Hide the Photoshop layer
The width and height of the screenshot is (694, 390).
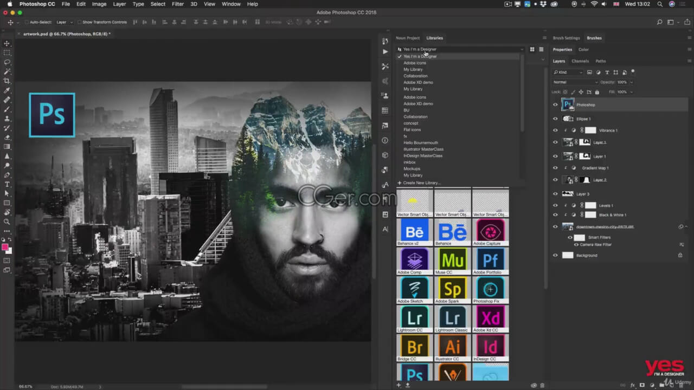[x=555, y=105]
